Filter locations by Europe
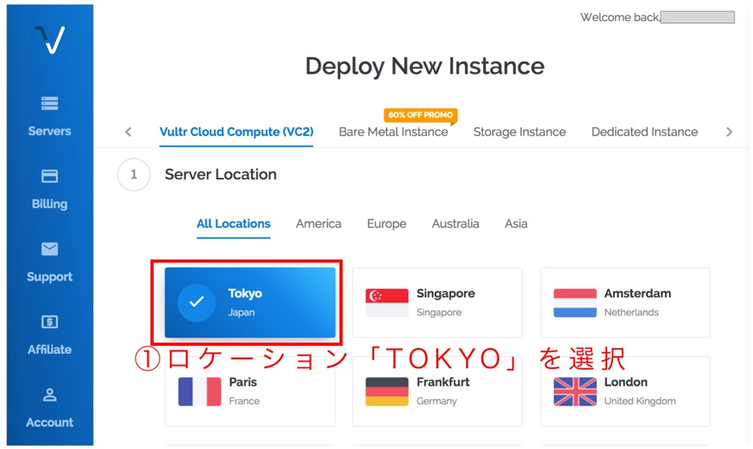Image resolution: width=753 pixels, height=449 pixels. 386,224
